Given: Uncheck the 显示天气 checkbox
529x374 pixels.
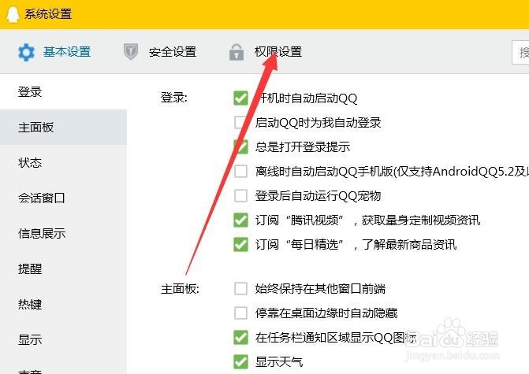Looking at the screenshot, I should pos(240,362).
